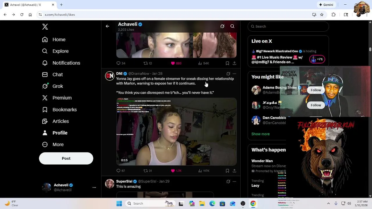Bookmark this page with the star icon

pyautogui.click(x=322, y=15)
